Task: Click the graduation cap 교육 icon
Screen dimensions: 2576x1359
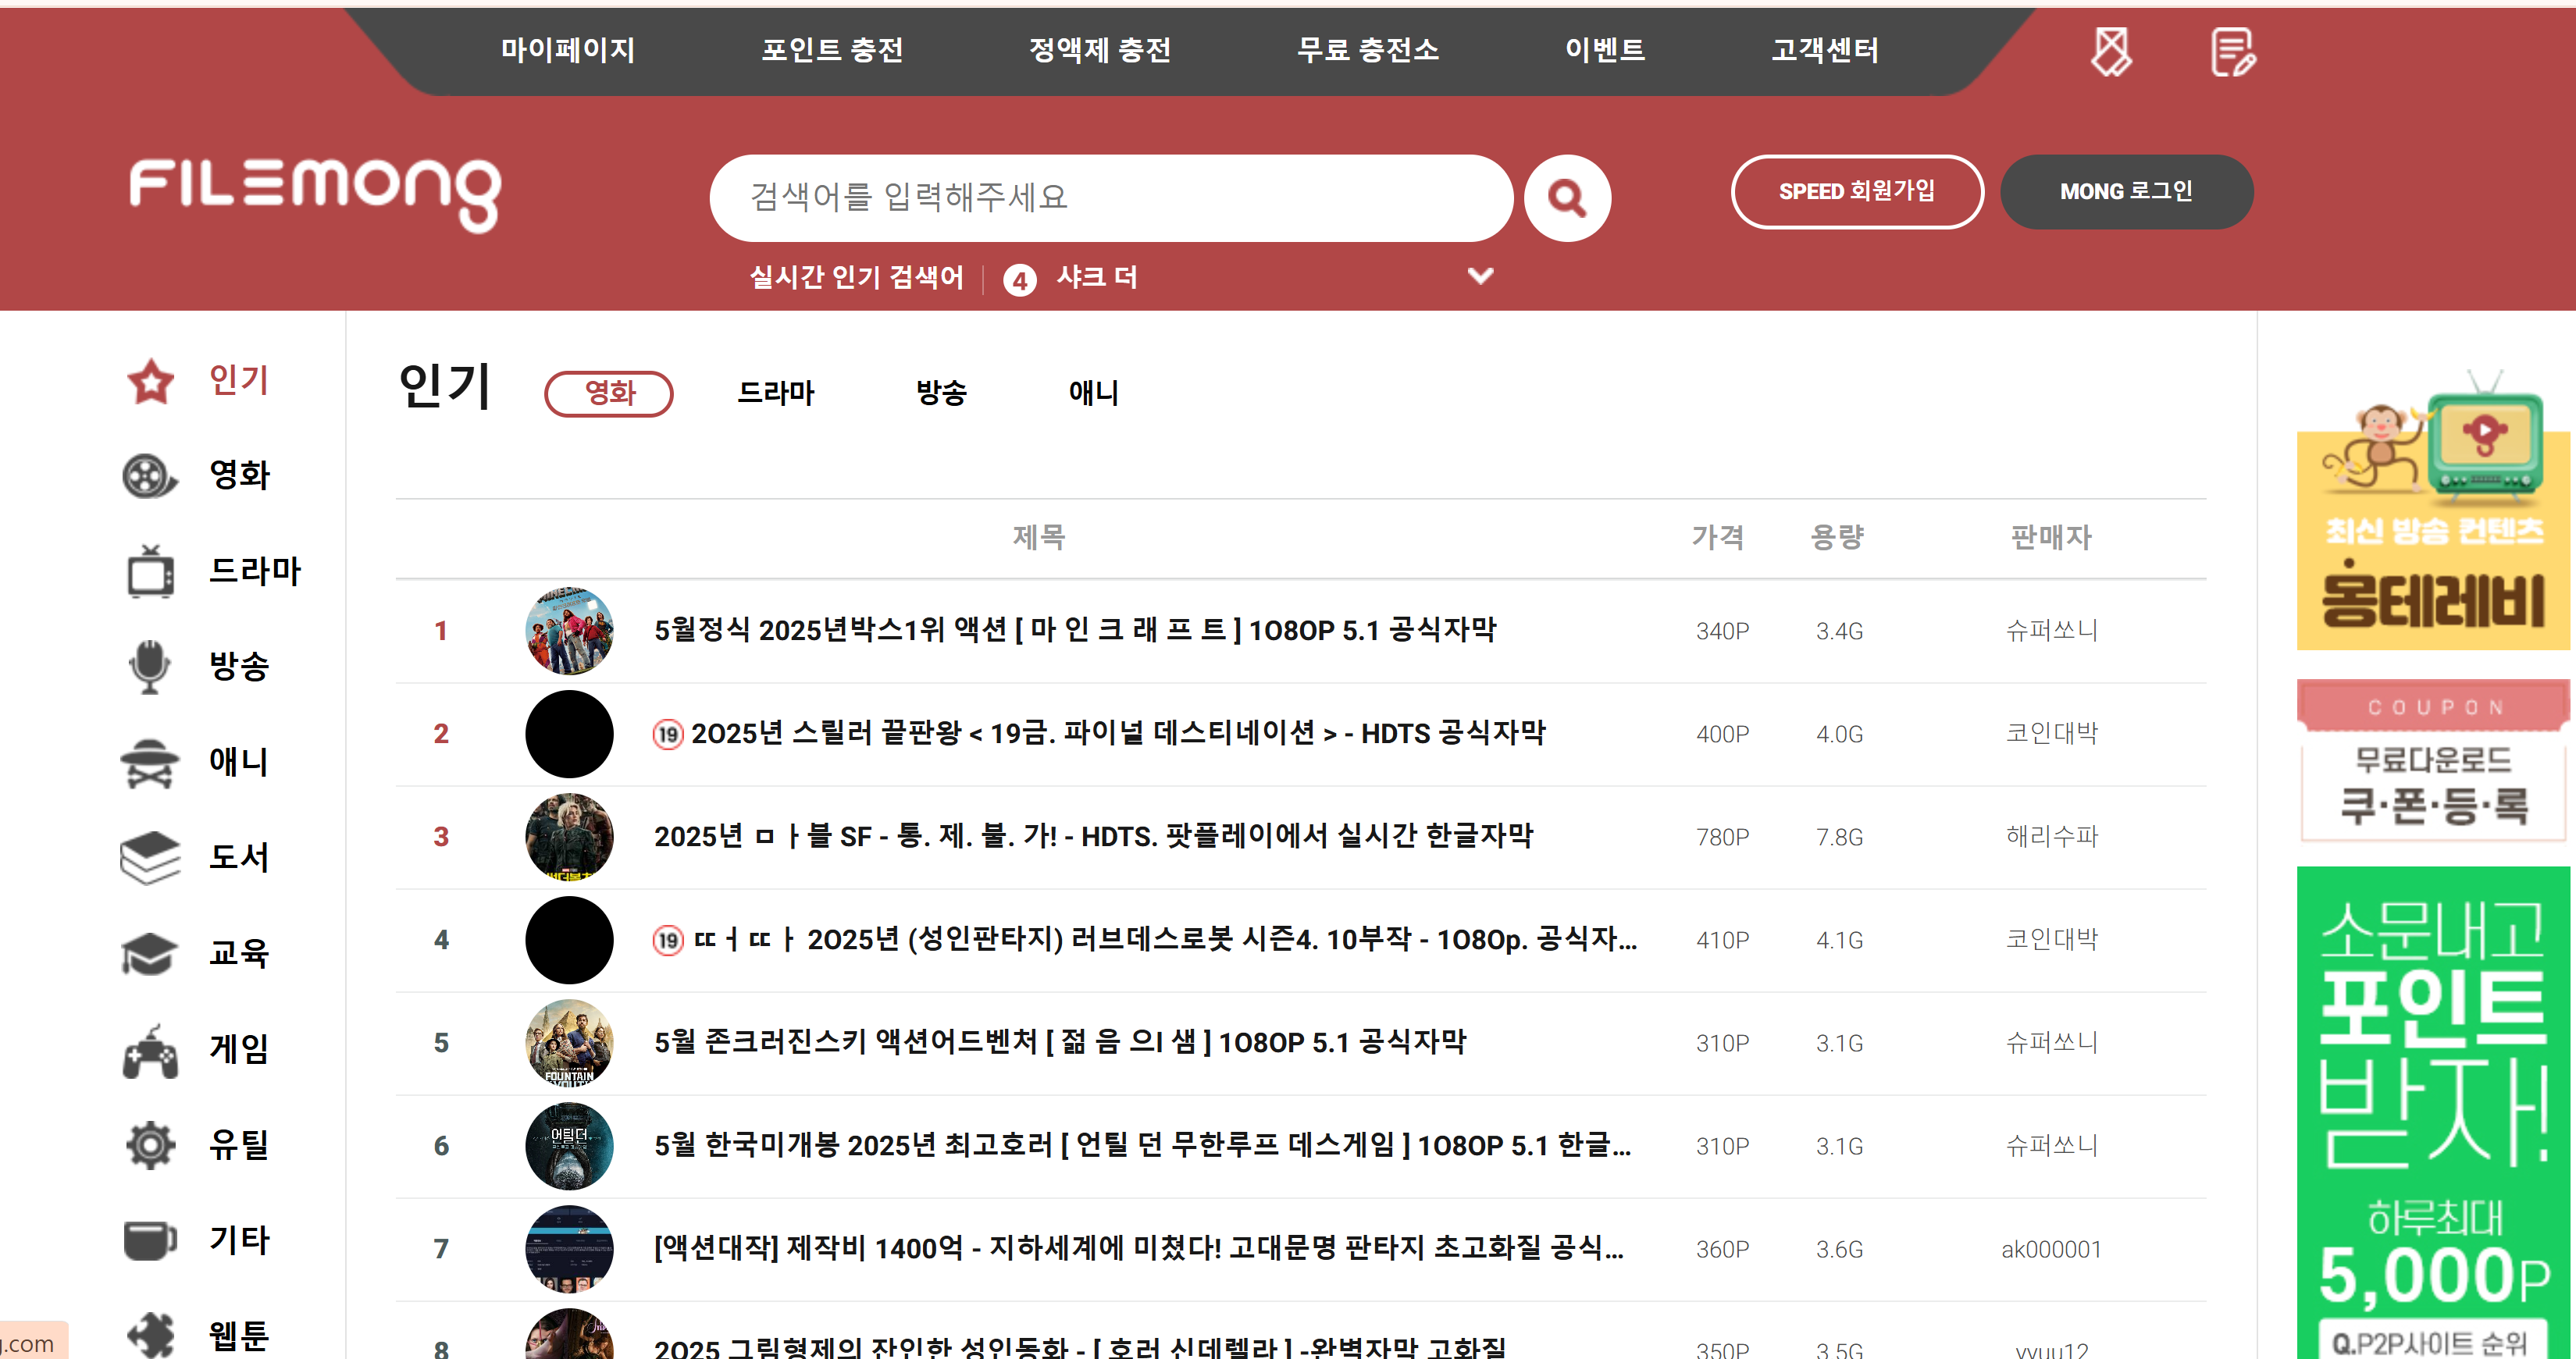Action: [x=150, y=953]
